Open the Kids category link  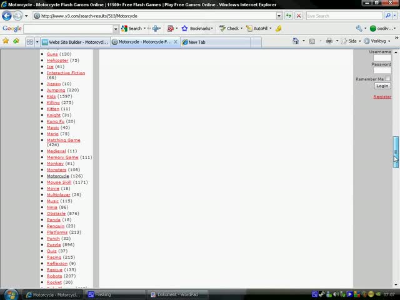coord(51,96)
